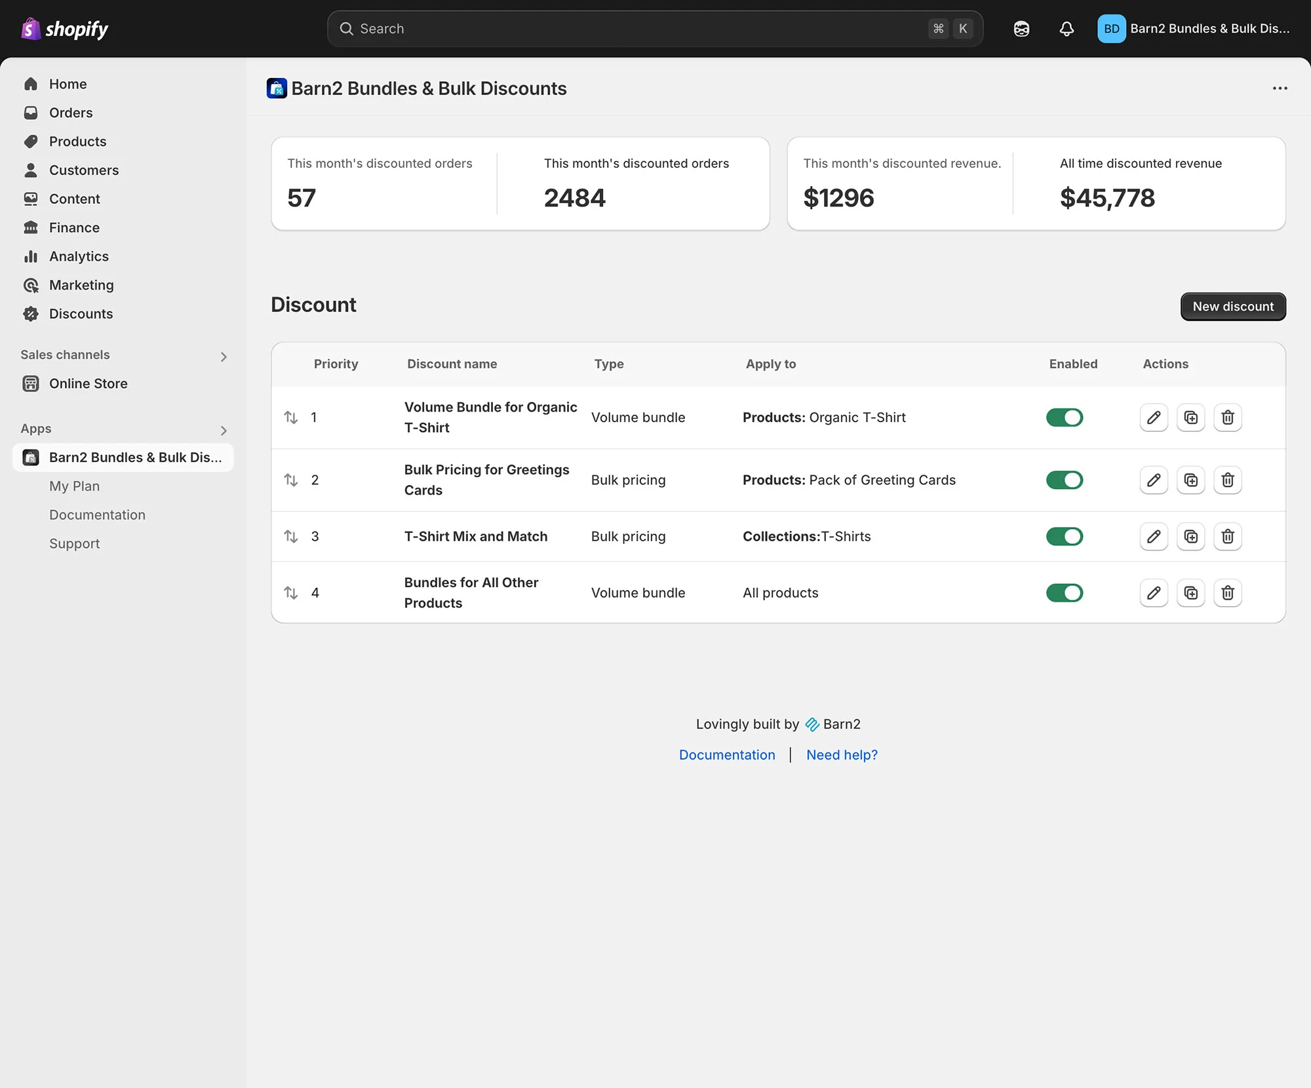The height and width of the screenshot is (1088, 1311).
Task: Open the Need help? footer link
Action: 842,755
